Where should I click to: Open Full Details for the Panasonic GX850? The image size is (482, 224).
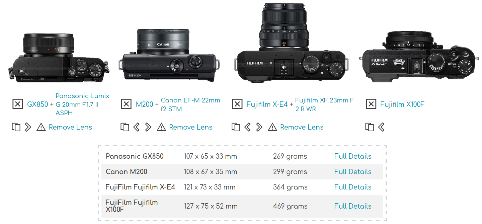[x=353, y=156]
